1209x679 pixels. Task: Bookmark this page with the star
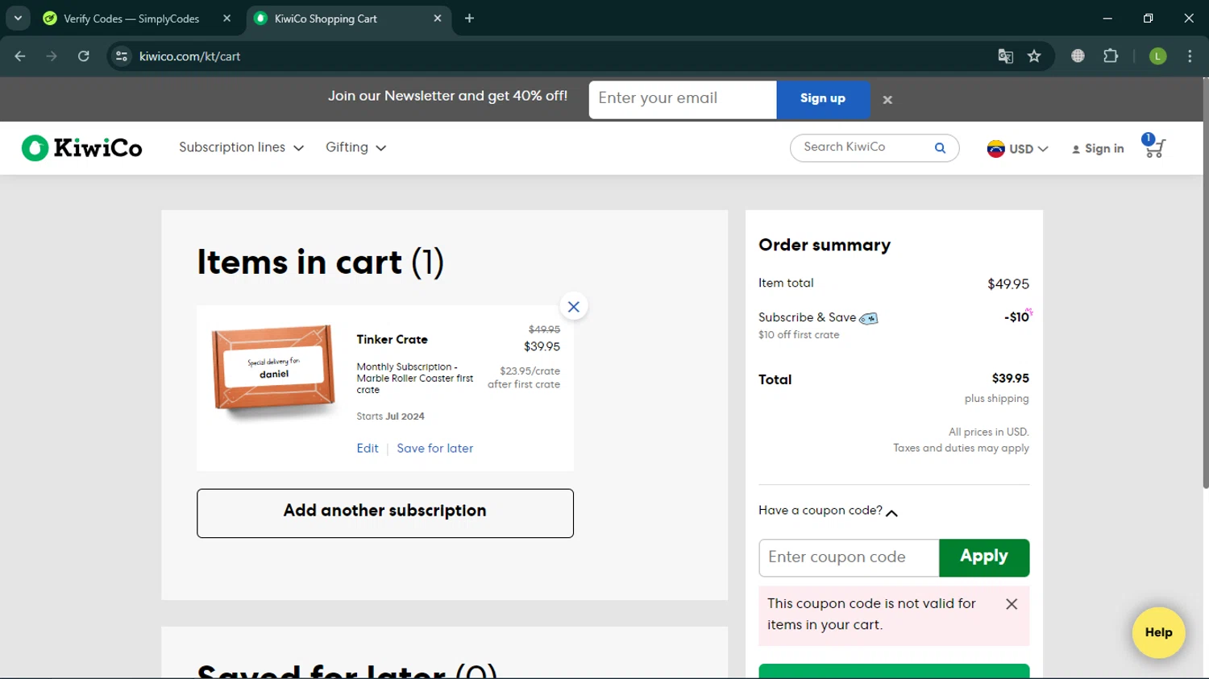(1034, 56)
